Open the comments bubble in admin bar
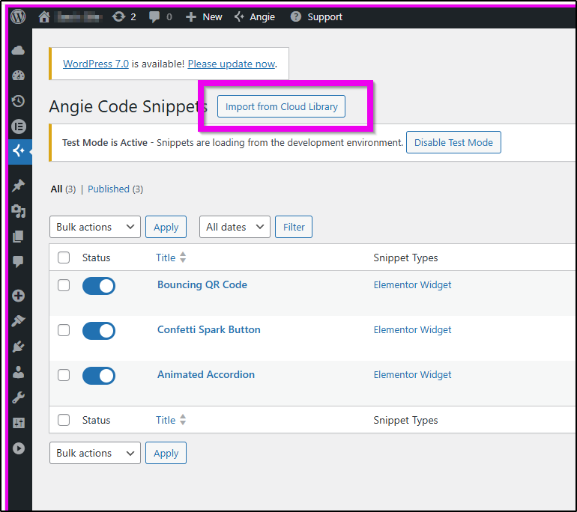Viewport: 577px width, 512px height. [x=154, y=17]
